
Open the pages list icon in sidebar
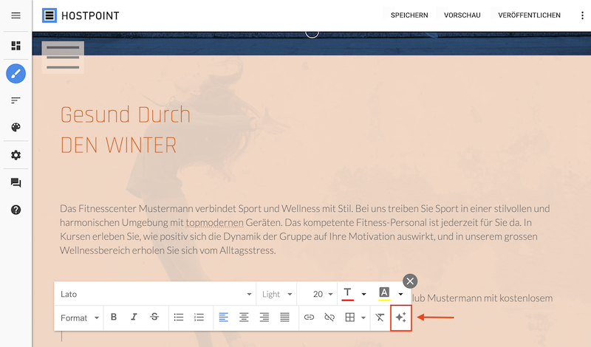pos(16,100)
